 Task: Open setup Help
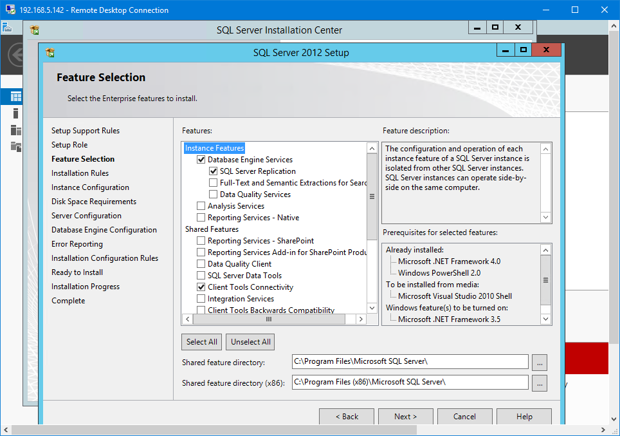(524, 416)
